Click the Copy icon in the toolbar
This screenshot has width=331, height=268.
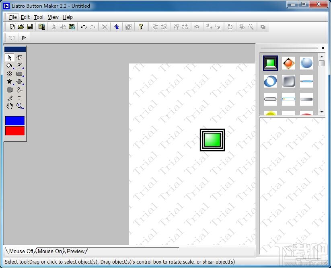click(x=63, y=27)
